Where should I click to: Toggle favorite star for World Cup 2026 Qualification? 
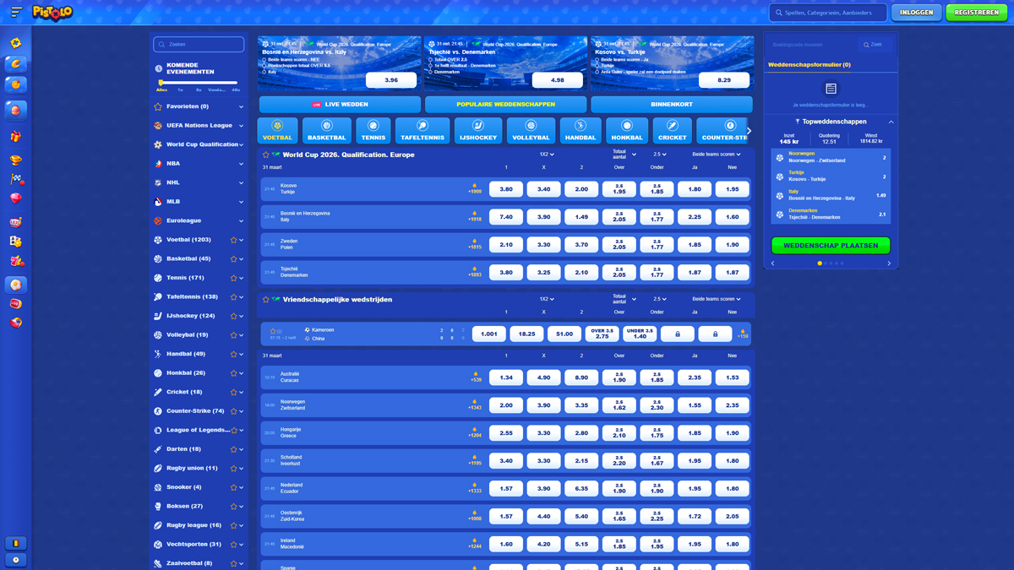pyautogui.click(x=266, y=155)
